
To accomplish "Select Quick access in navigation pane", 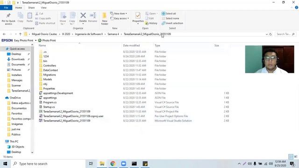I will [17, 49].
